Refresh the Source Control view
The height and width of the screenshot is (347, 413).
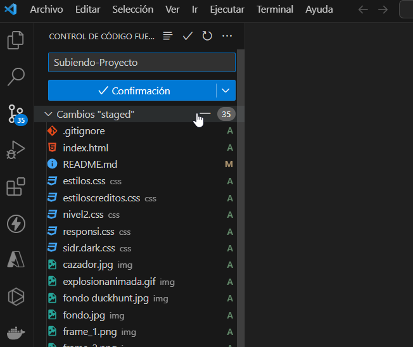coord(207,36)
